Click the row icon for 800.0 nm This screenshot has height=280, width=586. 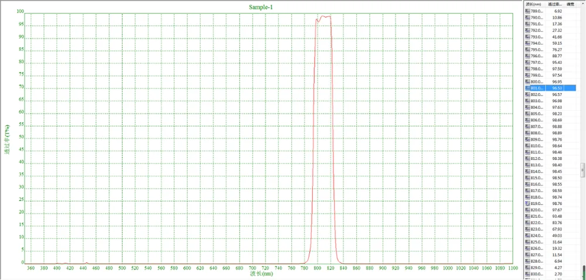(x=528, y=82)
